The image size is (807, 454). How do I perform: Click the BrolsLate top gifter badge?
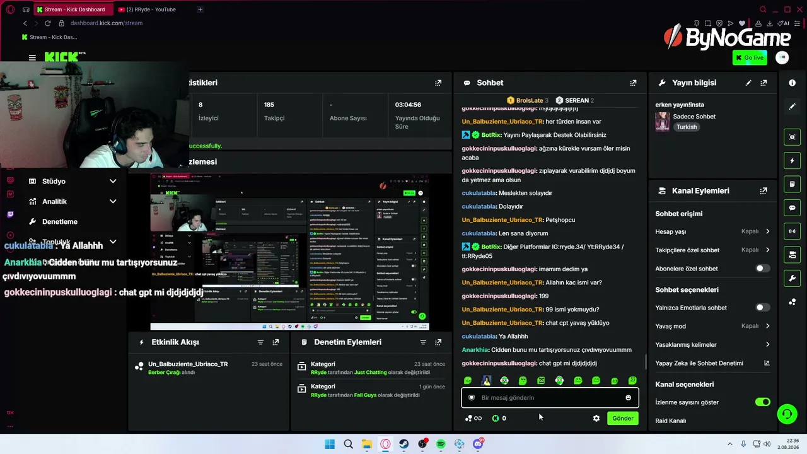tap(528, 100)
